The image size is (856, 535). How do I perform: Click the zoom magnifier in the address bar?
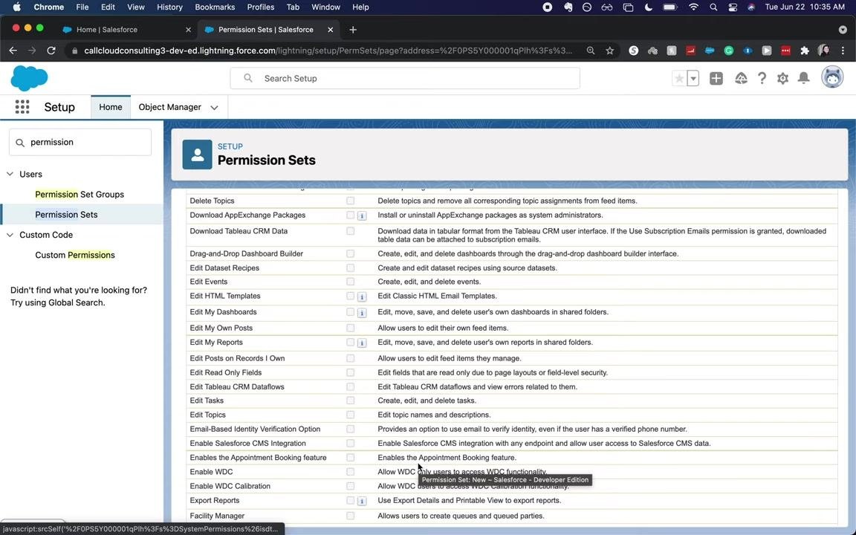click(591, 51)
